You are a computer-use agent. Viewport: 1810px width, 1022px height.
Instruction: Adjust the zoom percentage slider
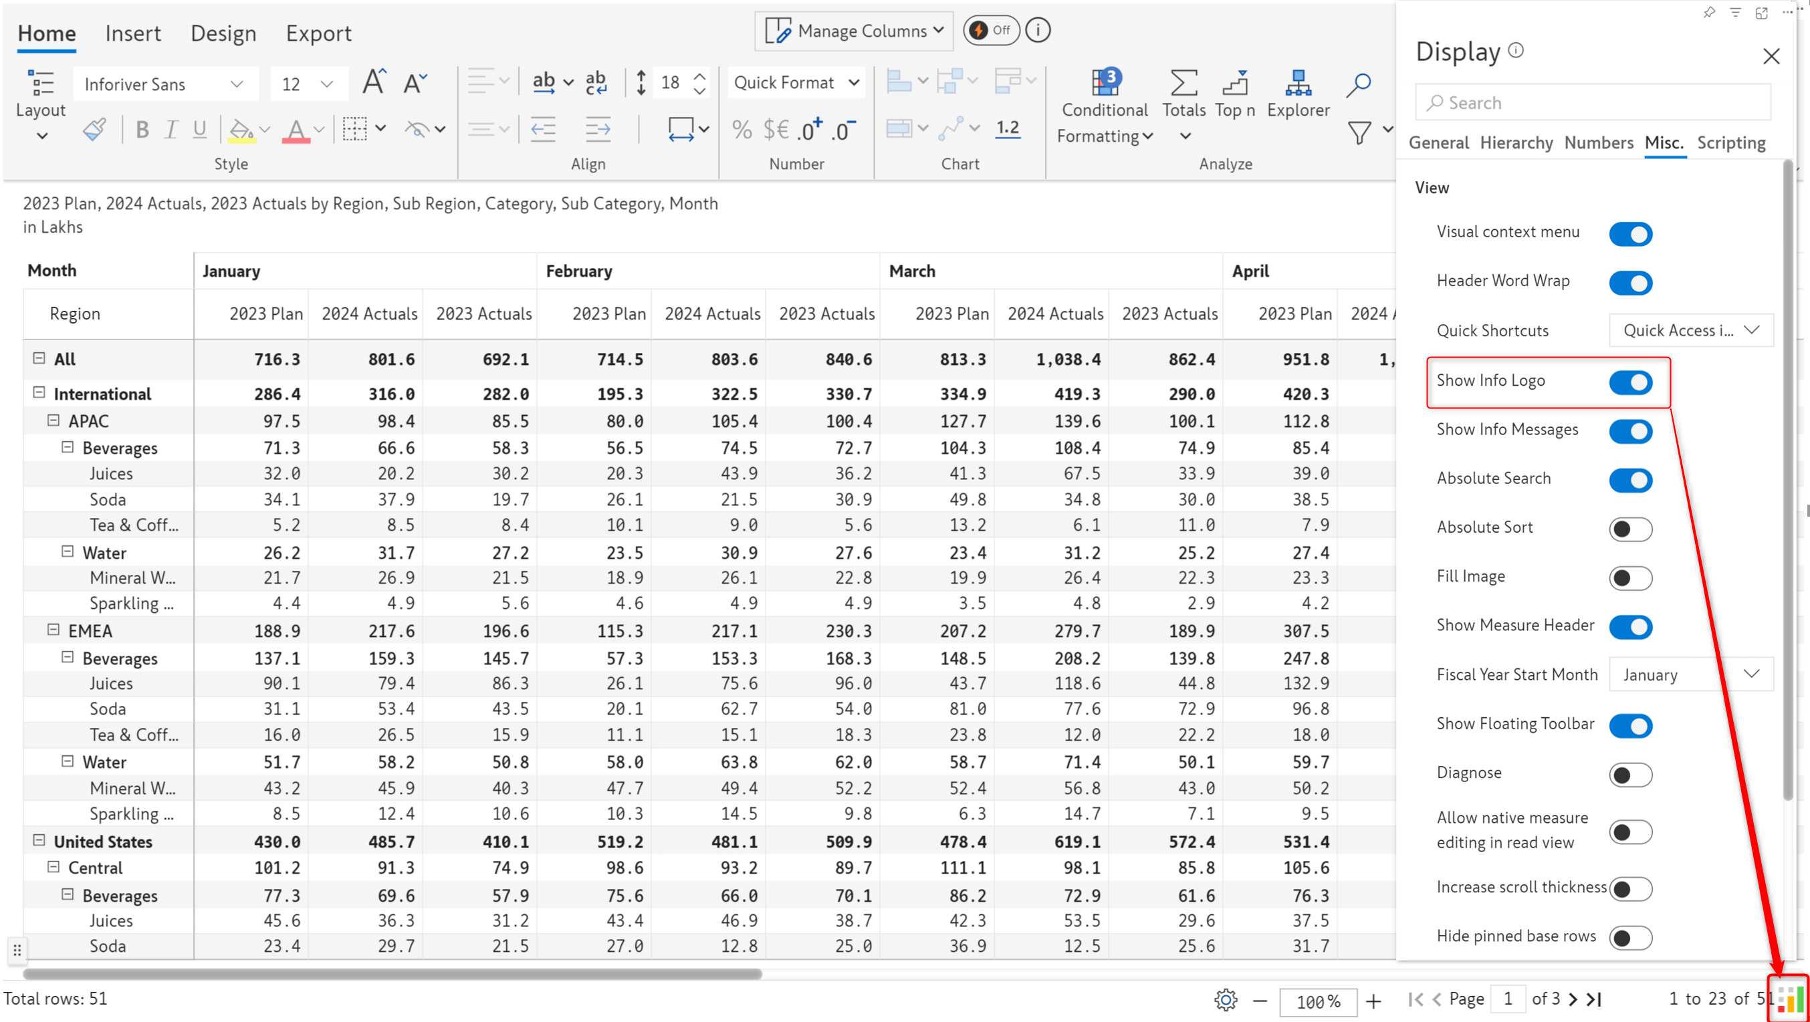(x=1315, y=999)
